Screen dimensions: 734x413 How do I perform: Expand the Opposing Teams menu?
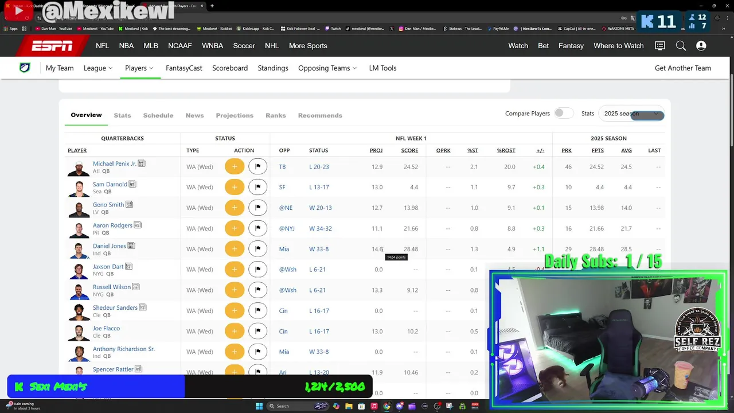click(x=327, y=68)
